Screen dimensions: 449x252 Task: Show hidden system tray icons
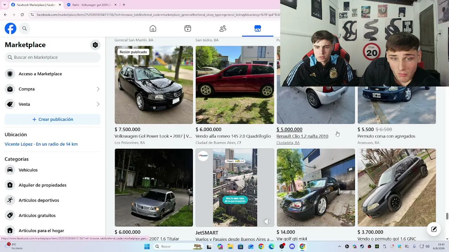click(340, 246)
